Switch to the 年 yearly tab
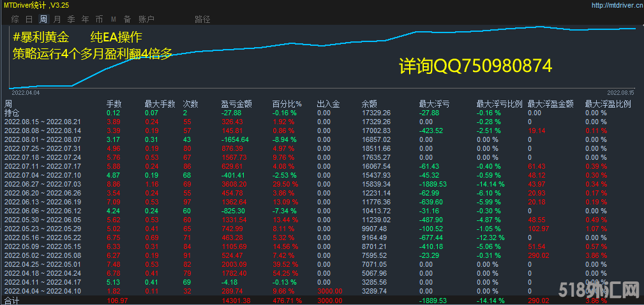This screenshot has height=305, width=644. [86, 19]
